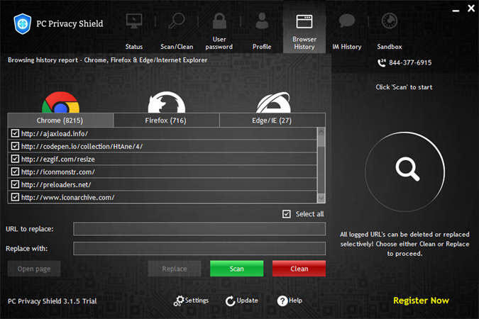Click the Internet Explorer logo
This screenshot has height=319, width=479.
tap(273, 103)
